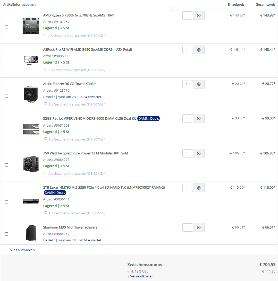Select the ASRock Pro RS WiFi row checkbox

click(7, 62)
